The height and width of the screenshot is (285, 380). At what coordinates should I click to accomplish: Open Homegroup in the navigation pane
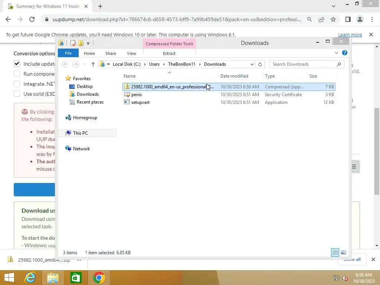[x=85, y=118]
